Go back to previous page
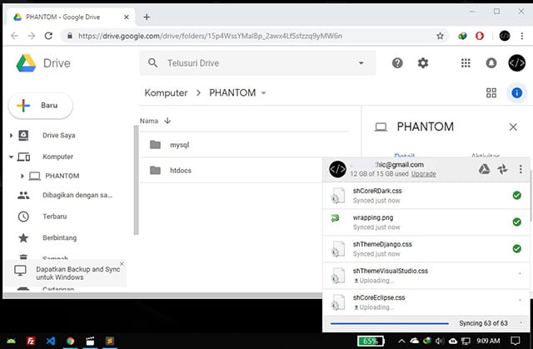 coord(14,36)
